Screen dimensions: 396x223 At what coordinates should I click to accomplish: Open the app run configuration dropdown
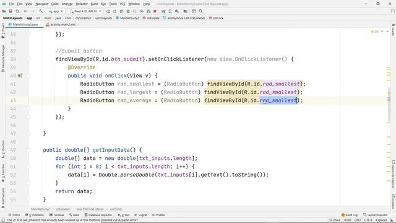tap(56, 11)
